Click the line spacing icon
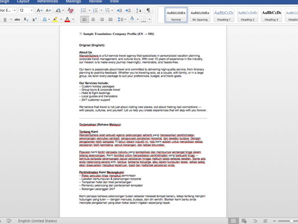Image resolution: width=298 pixels, height=224 pixels. point(120,19)
